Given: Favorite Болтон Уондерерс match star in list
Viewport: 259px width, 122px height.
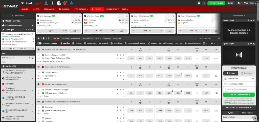Looking at the screenshot, I should click(39, 58).
